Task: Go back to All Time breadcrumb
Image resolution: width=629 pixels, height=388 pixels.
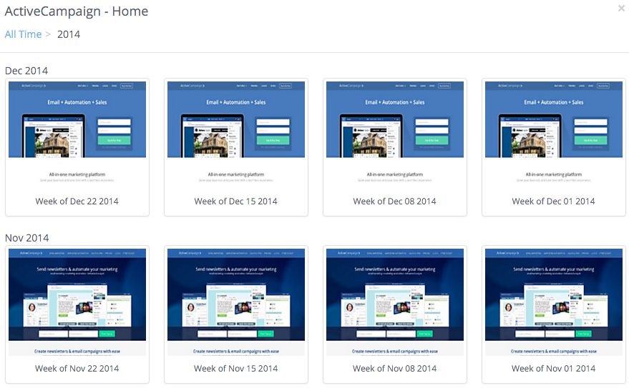Action: [x=23, y=34]
